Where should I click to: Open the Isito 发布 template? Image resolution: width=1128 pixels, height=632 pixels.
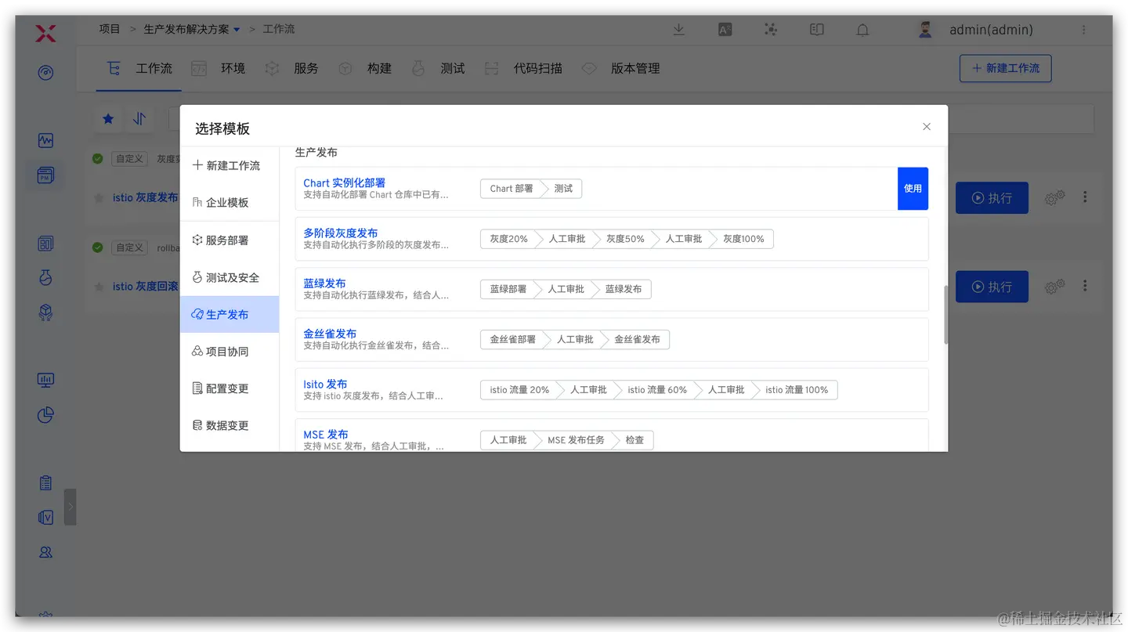[325, 384]
